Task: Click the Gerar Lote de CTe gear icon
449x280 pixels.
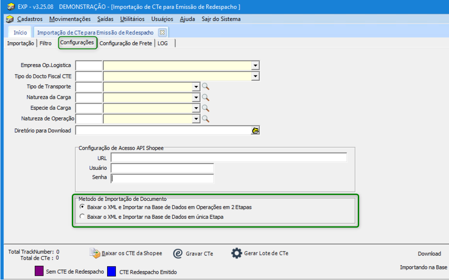Action: click(x=236, y=253)
